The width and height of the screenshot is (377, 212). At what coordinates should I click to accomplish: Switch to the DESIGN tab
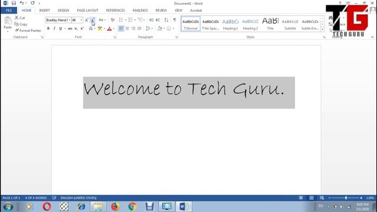[63, 11]
